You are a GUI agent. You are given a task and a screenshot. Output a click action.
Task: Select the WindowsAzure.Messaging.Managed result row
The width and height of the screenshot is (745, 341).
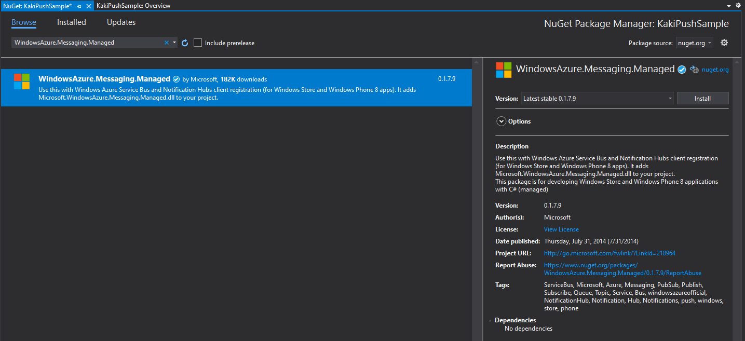click(236, 88)
